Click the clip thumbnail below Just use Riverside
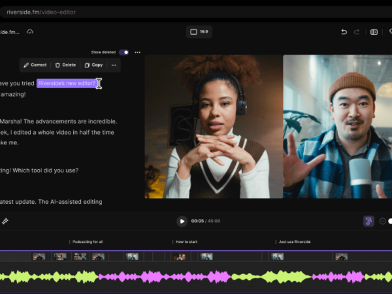The image size is (392, 294). [278, 257]
